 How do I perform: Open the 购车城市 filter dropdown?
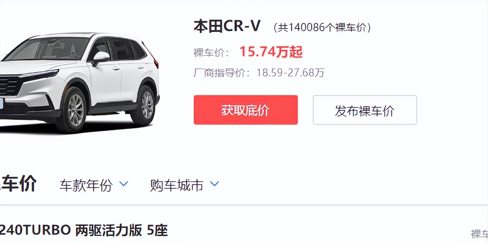[185, 185]
